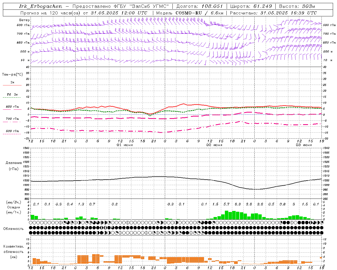Click the Конвективн. convective cloud label
The height and width of the screenshot is (270, 337).
(x=13, y=247)
